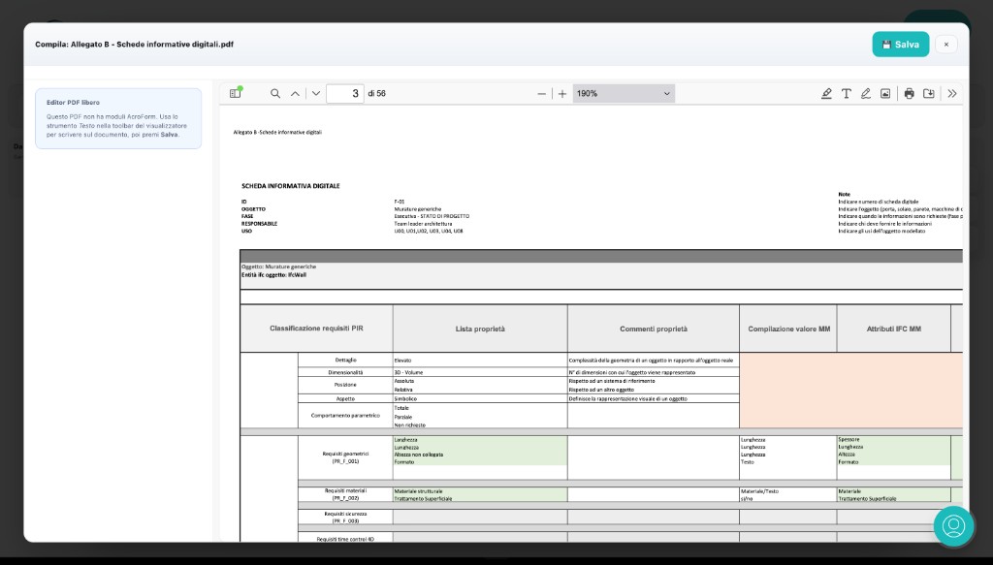
Task: Select the draw ink tool
Action: [x=866, y=94]
